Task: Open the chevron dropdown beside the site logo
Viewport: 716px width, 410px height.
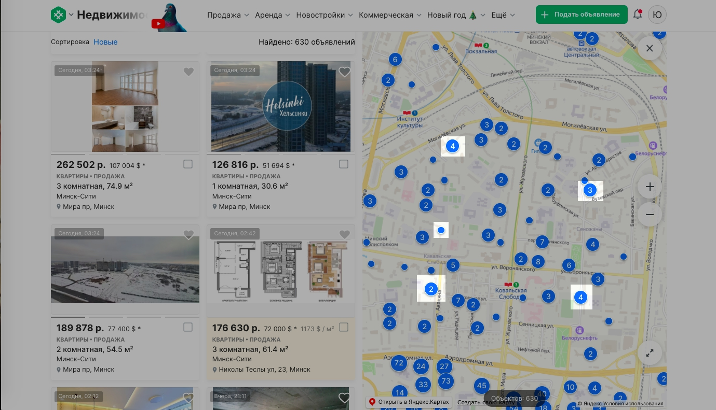Action: [x=71, y=15]
